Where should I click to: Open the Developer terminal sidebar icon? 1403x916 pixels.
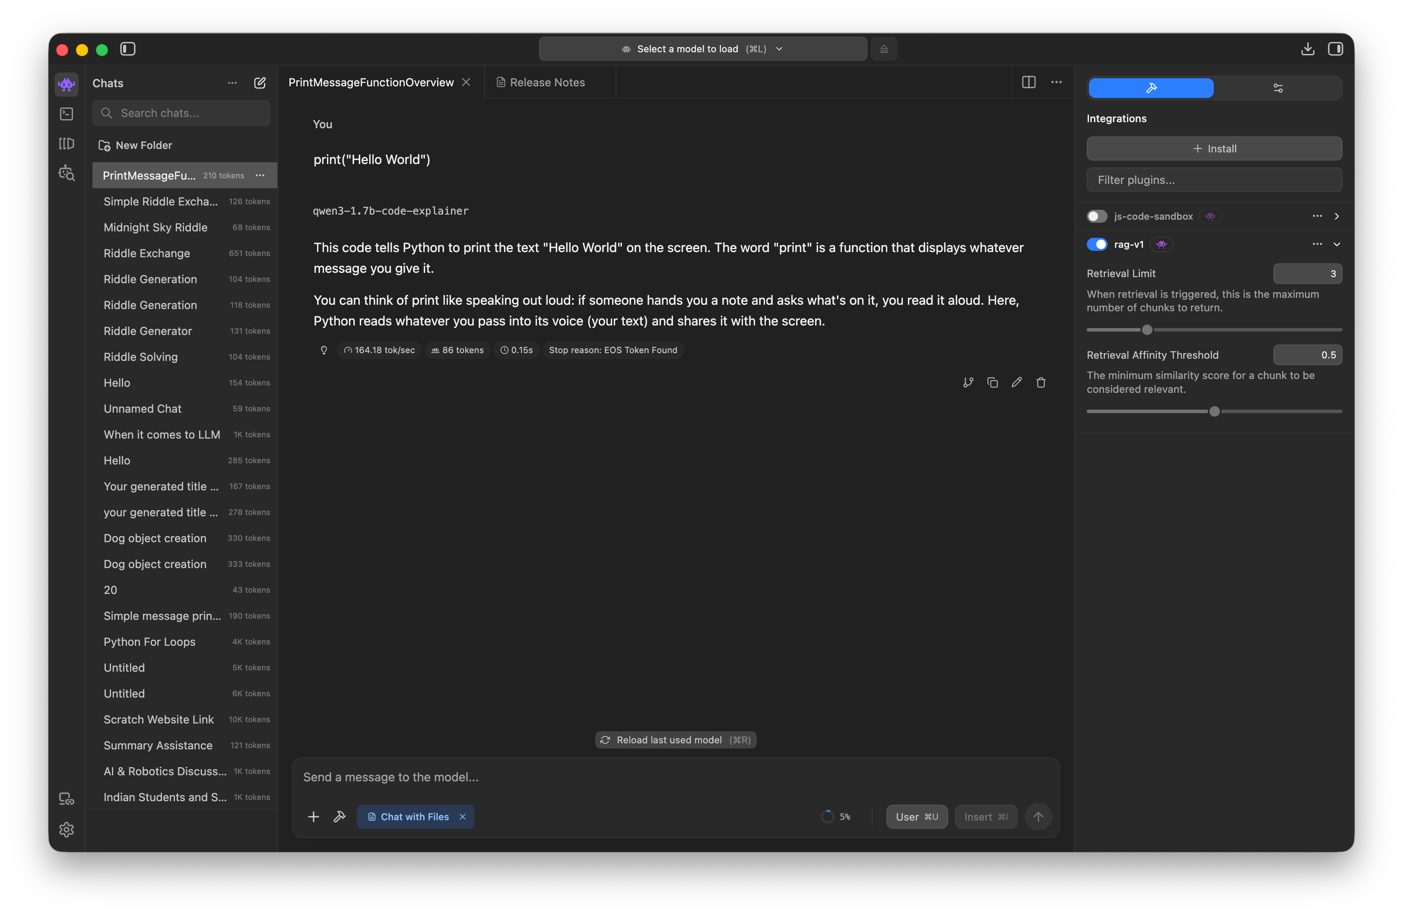67,114
